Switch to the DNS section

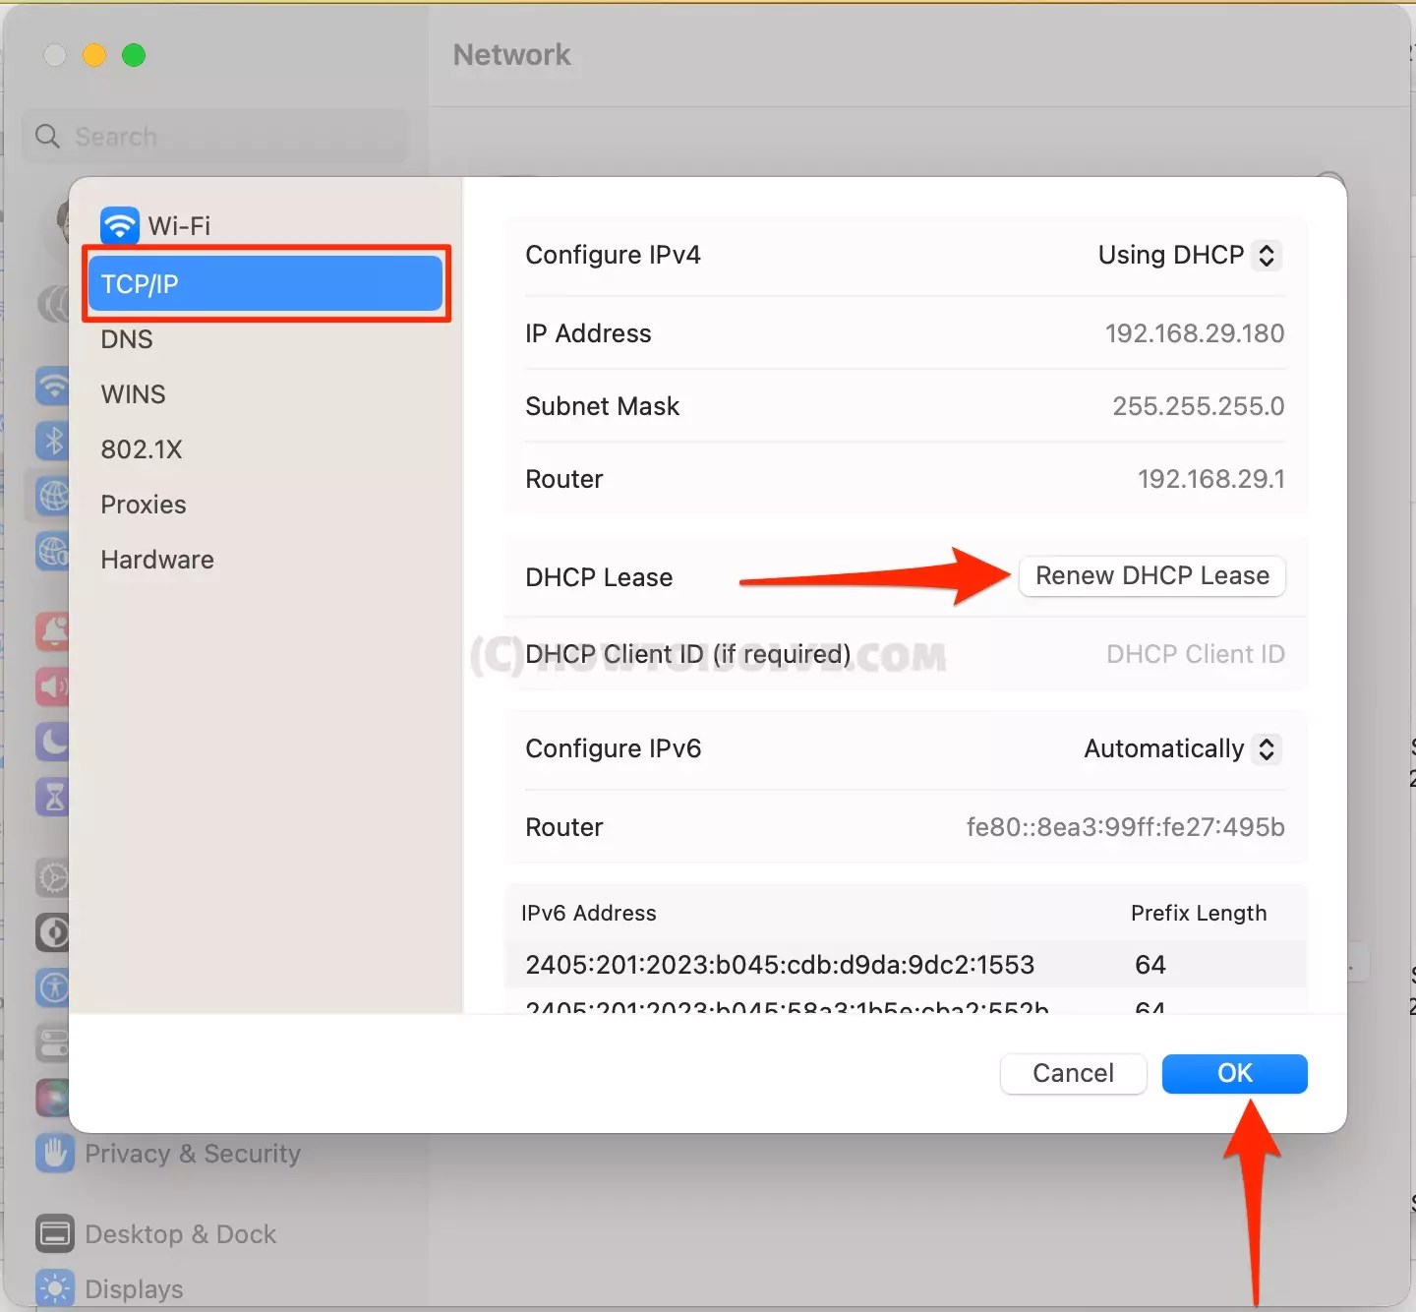126,339
